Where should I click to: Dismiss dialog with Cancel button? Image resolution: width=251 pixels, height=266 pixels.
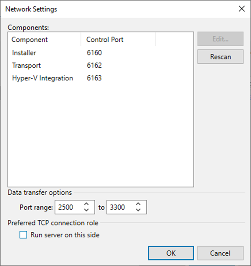tap(220, 253)
